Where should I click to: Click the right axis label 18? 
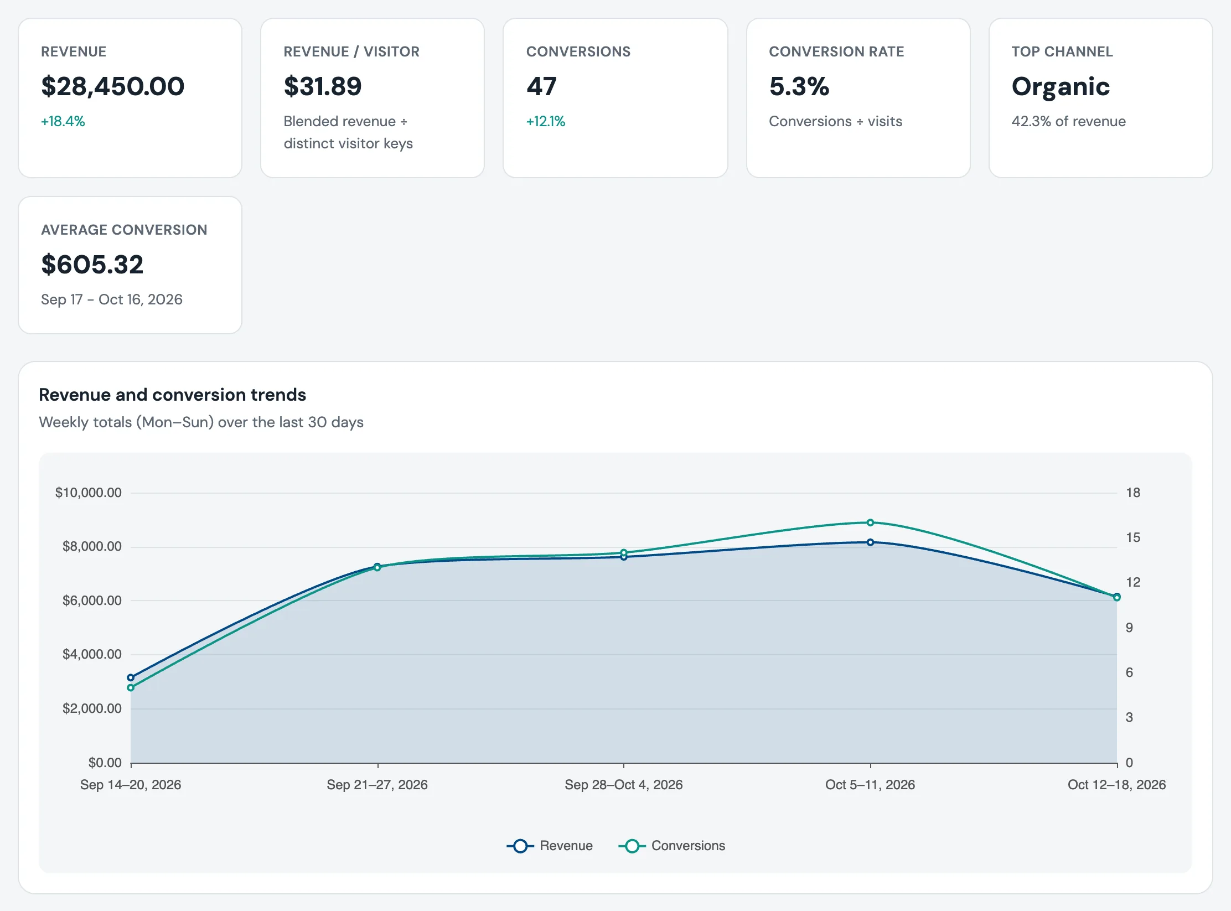[1133, 493]
